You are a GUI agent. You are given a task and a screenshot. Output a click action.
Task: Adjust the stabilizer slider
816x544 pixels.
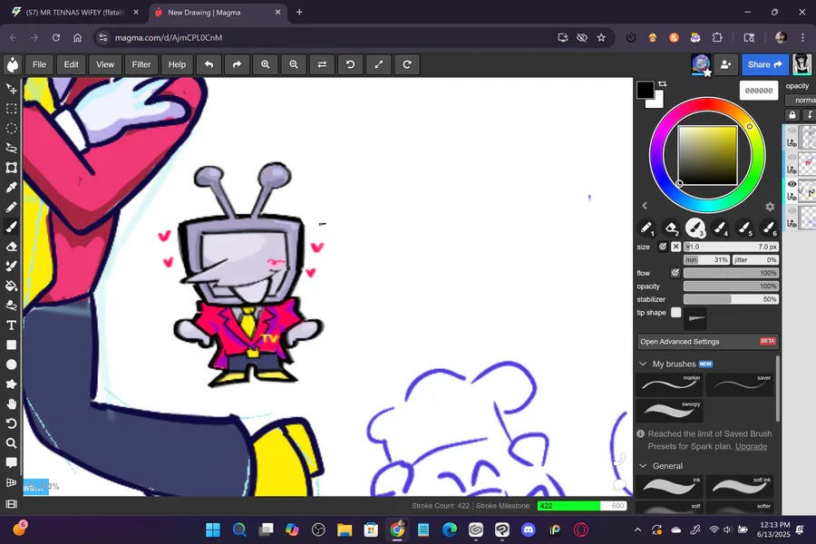[x=731, y=299]
